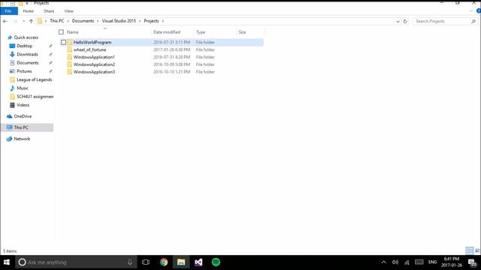
Task: Expand address bar history dropdown
Action: [398, 21]
